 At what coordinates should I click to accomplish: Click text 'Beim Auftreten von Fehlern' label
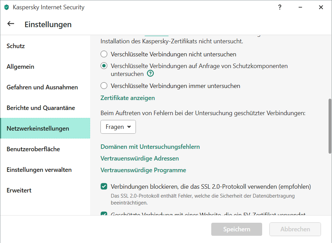coord(203,113)
